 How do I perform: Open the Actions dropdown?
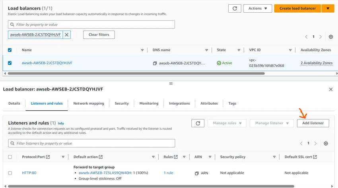pos(257,8)
